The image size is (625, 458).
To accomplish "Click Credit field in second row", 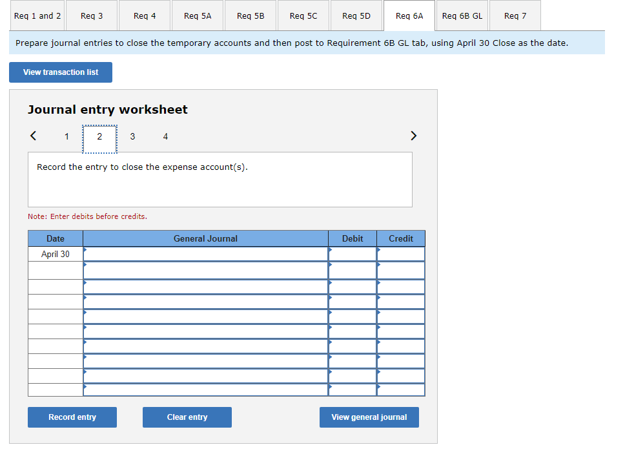I will [x=401, y=270].
